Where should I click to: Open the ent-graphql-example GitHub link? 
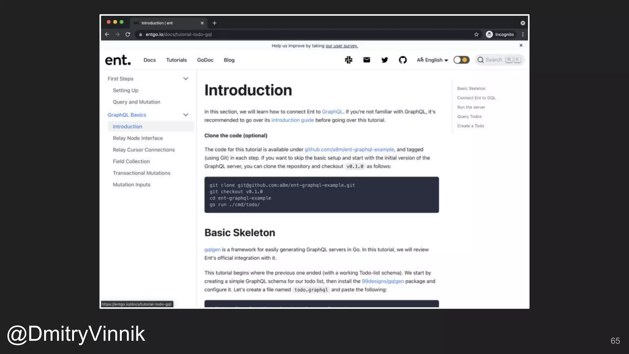pos(349,149)
